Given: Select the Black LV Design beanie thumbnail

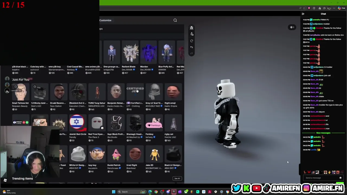Looking at the screenshot, I should tap(173, 154).
